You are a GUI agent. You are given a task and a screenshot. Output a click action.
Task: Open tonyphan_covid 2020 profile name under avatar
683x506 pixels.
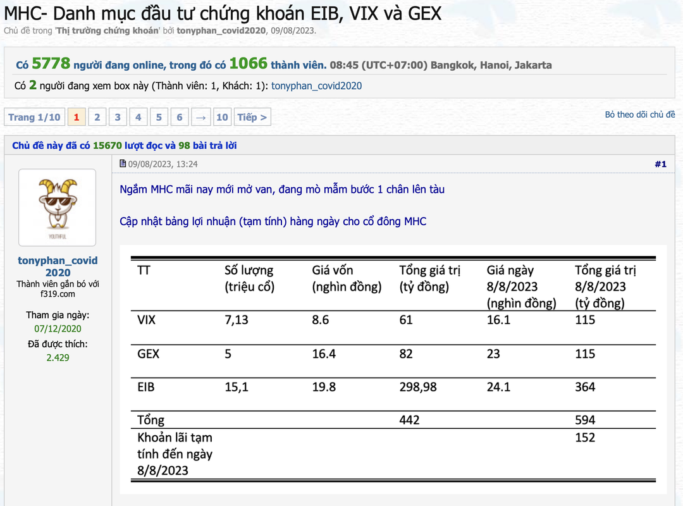point(58,266)
